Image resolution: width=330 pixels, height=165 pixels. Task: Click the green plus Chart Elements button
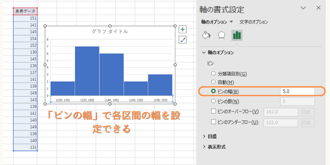point(183,29)
